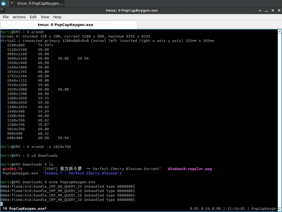Screen dimensions: 282x212
Task: Click the 5120x2160 resolution entry
Action: tap(17, 50)
